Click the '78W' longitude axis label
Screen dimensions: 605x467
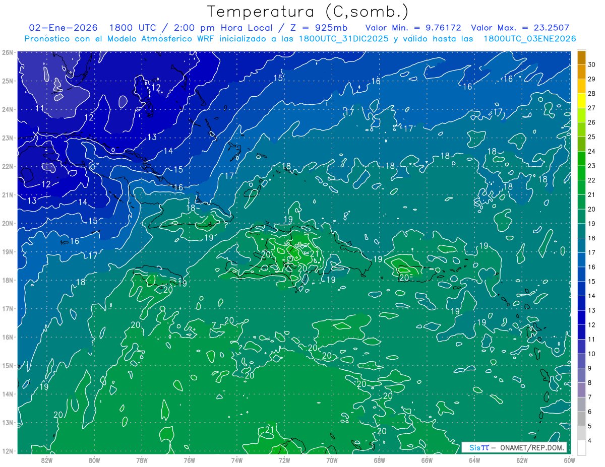pyautogui.click(x=142, y=459)
